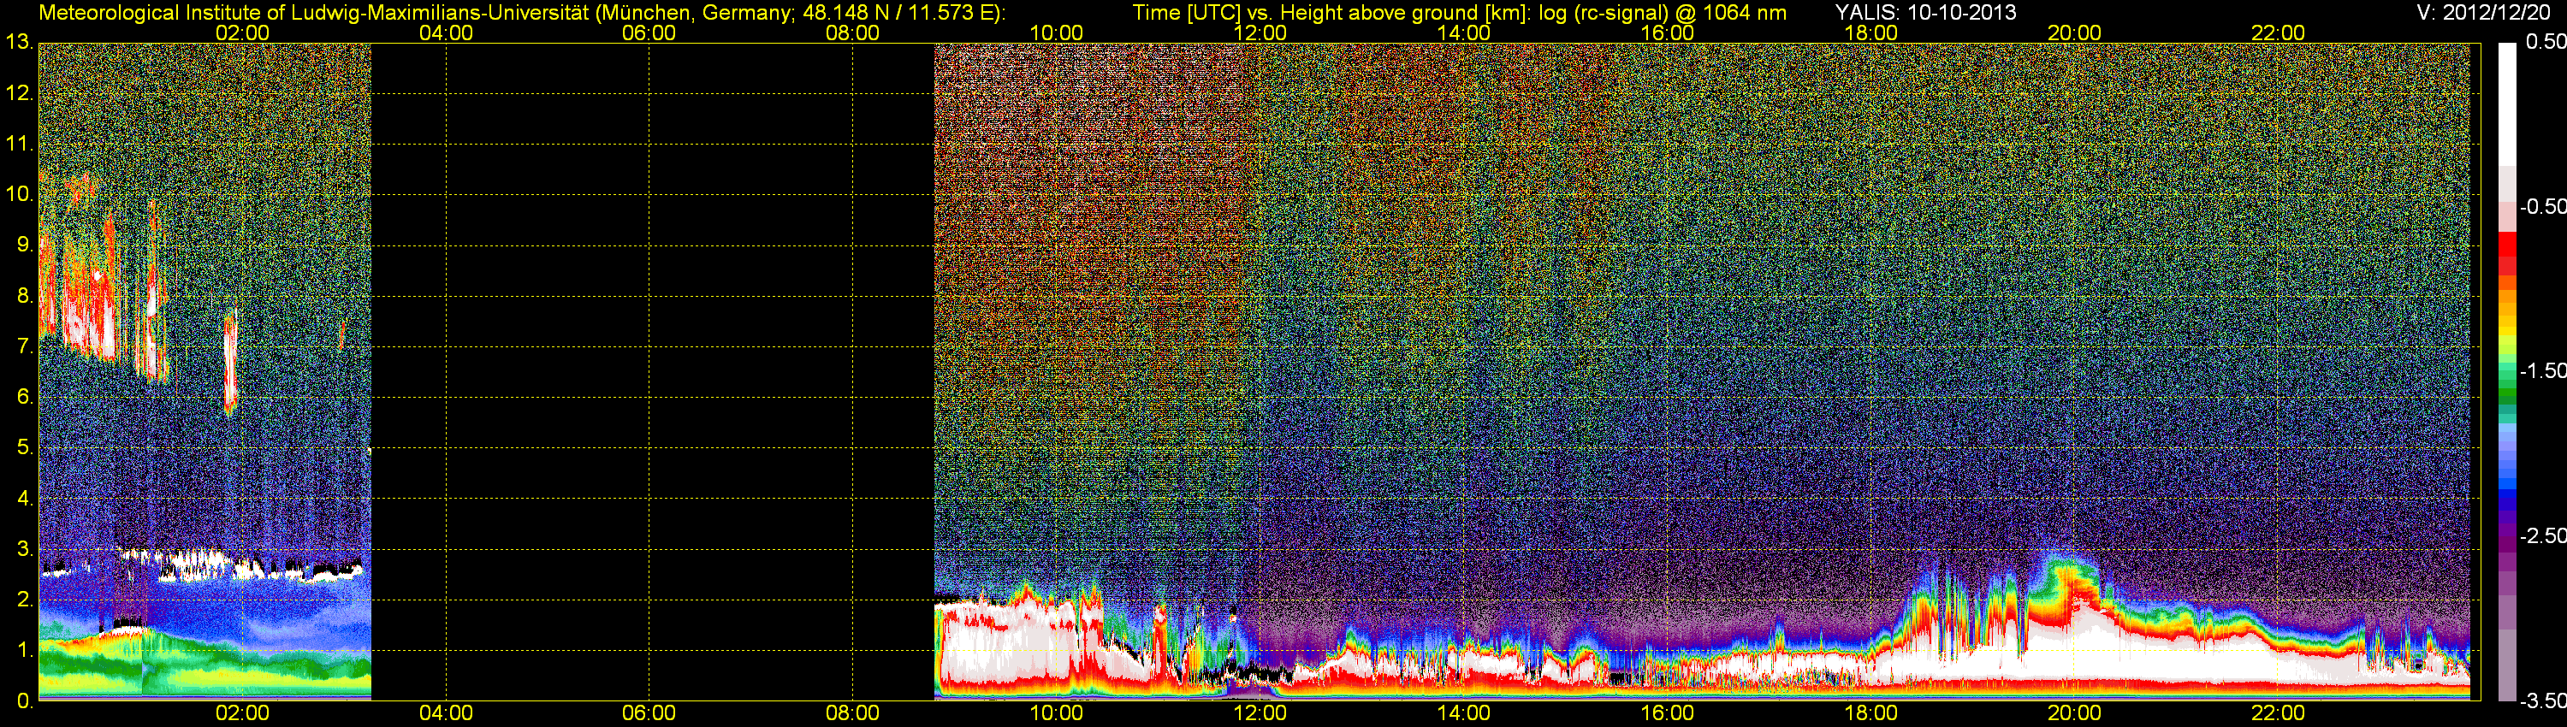This screenshot has width=2567, height=727.
Task: Click the 08:00 label on the top time axis
Action: (x=853, y=33)
